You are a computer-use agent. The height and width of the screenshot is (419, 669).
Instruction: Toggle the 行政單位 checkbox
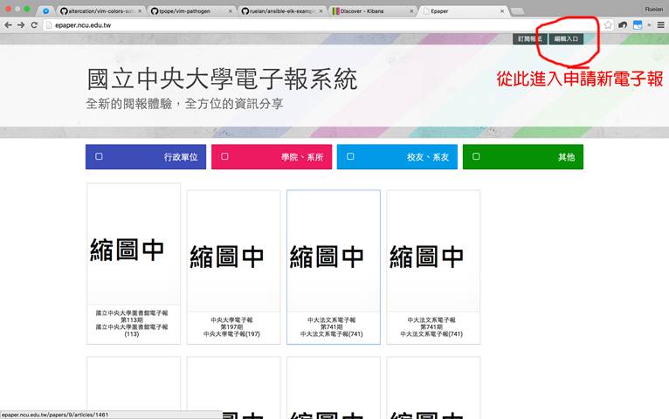pos(99,157)
